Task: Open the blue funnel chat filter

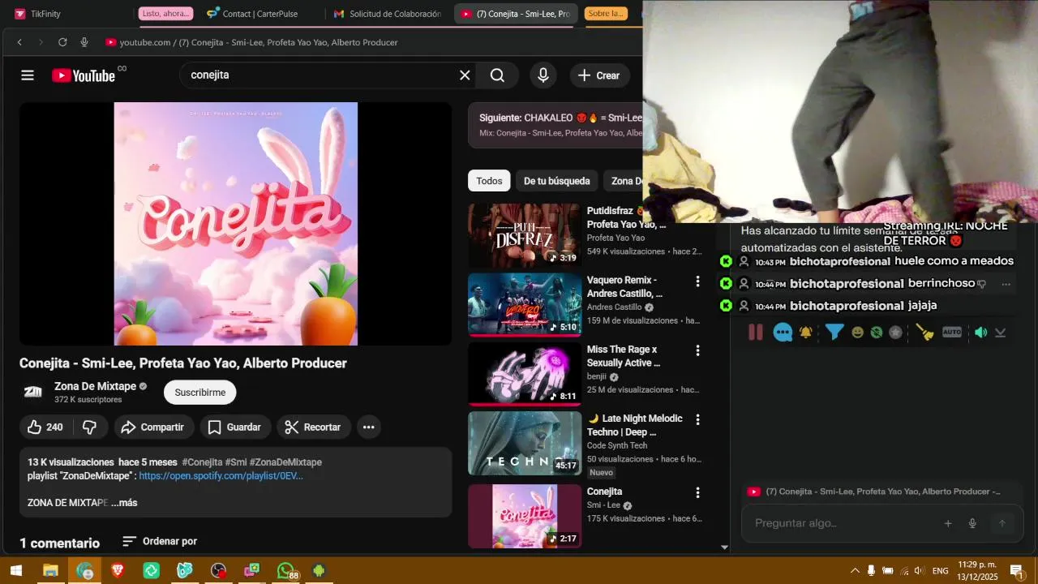Action: coord(834,333)
